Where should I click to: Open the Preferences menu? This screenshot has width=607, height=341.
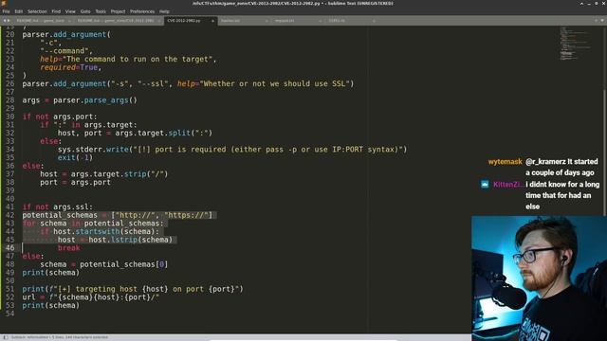coord(142,11)
